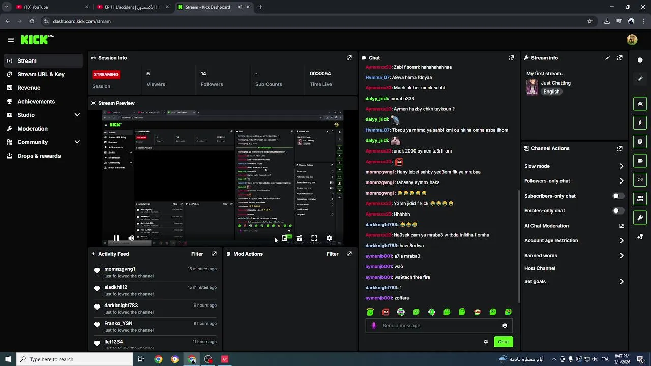Image resolution: width=651 pixels, height=366 pixels.
Task: Click username momnzgvng1 in the Activity Feed
Action: pyautogui.click(x=120, y=269)
